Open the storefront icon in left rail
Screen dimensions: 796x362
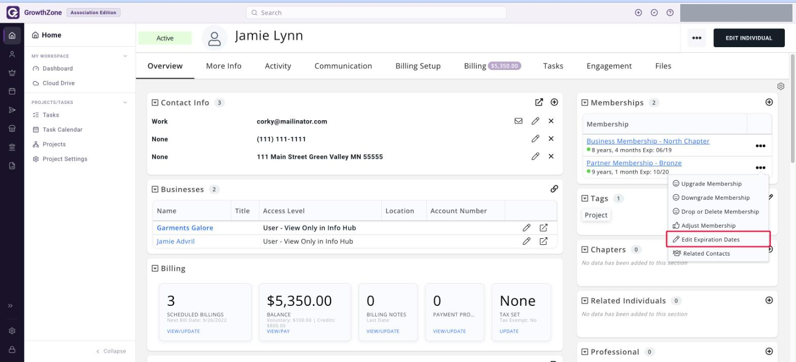pyautogui.click(x=12, y=129)
